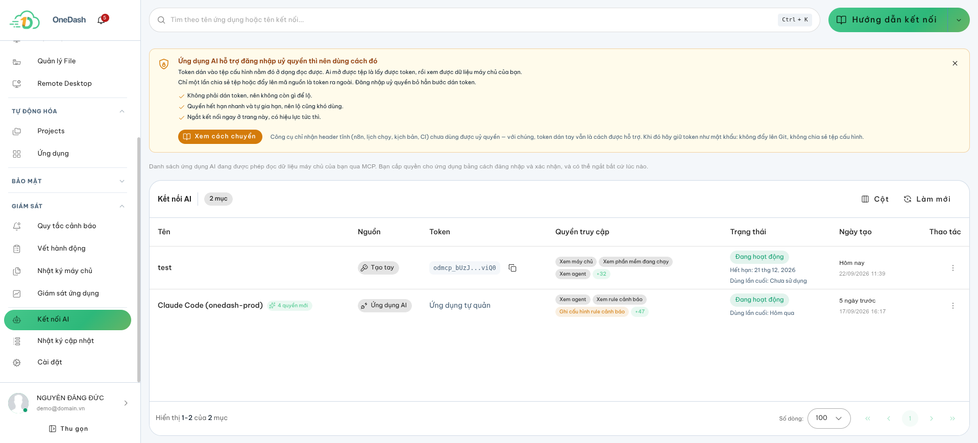Open the Cột column chooser
This screenshot has height=443, width=978.
click(x=875, y=199)
